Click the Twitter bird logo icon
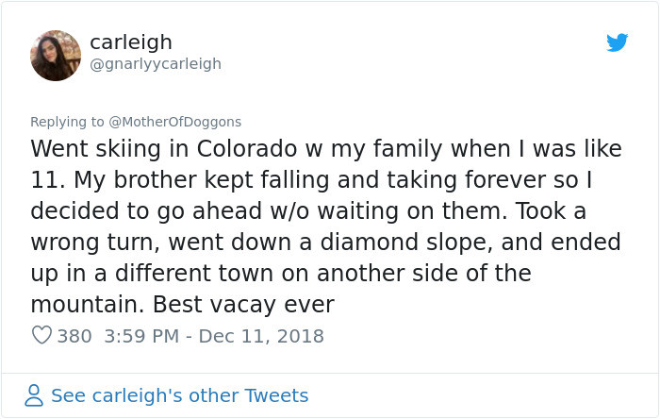660x419 pixels. 618,42
